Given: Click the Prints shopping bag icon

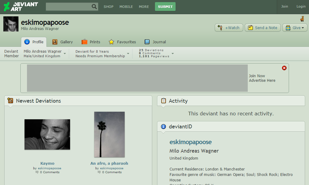Looking at the screenshot, I should tap(84, 42).
